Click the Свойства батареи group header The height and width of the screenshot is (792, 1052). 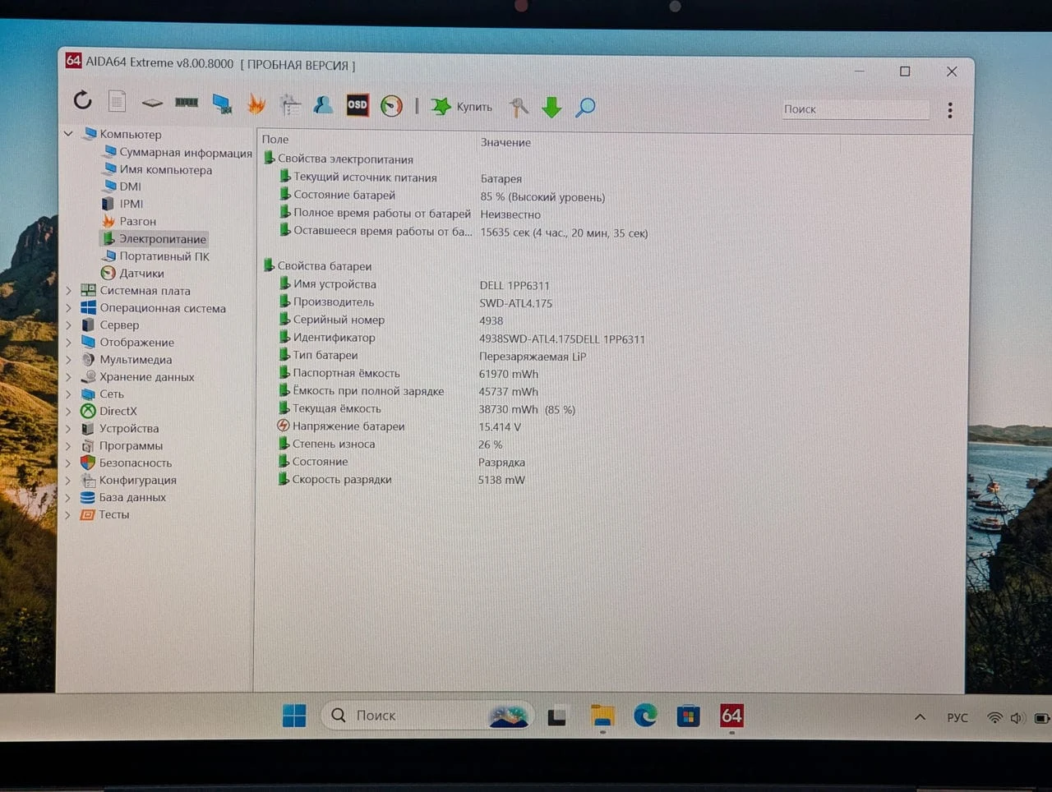coord(325,266)
